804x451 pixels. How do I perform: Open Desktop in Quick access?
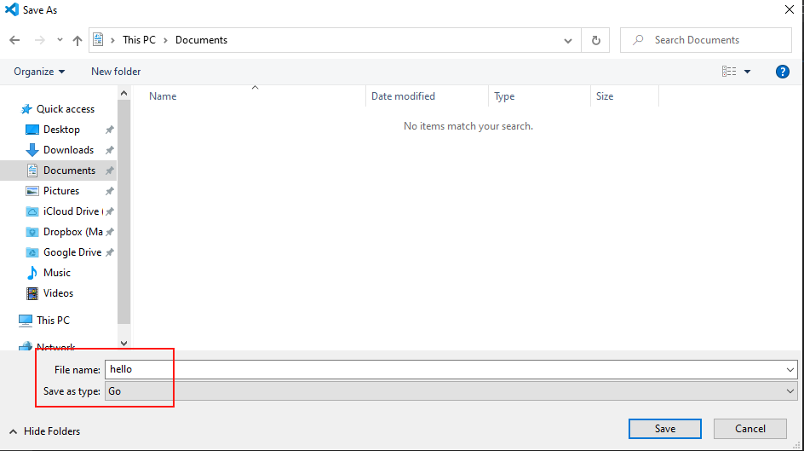[x=61, y=130]
